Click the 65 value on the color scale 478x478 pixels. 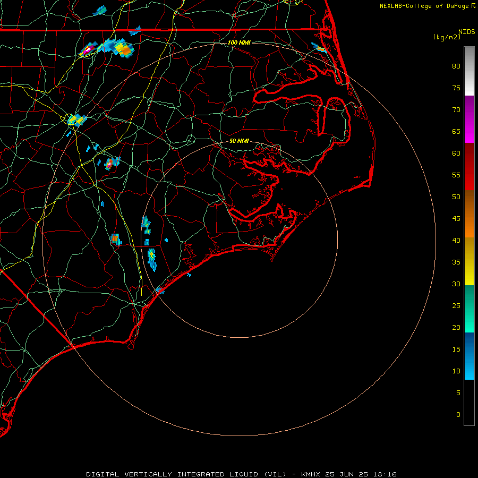[x=456, y=131]
